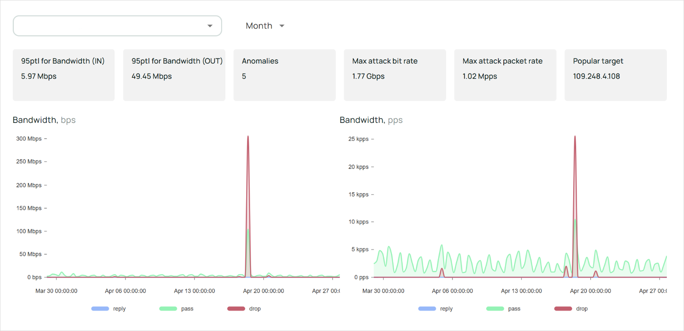Toggle pass series in bps chart legend
The width and height of the screenshot is (684, 331).
click(176, 309)
